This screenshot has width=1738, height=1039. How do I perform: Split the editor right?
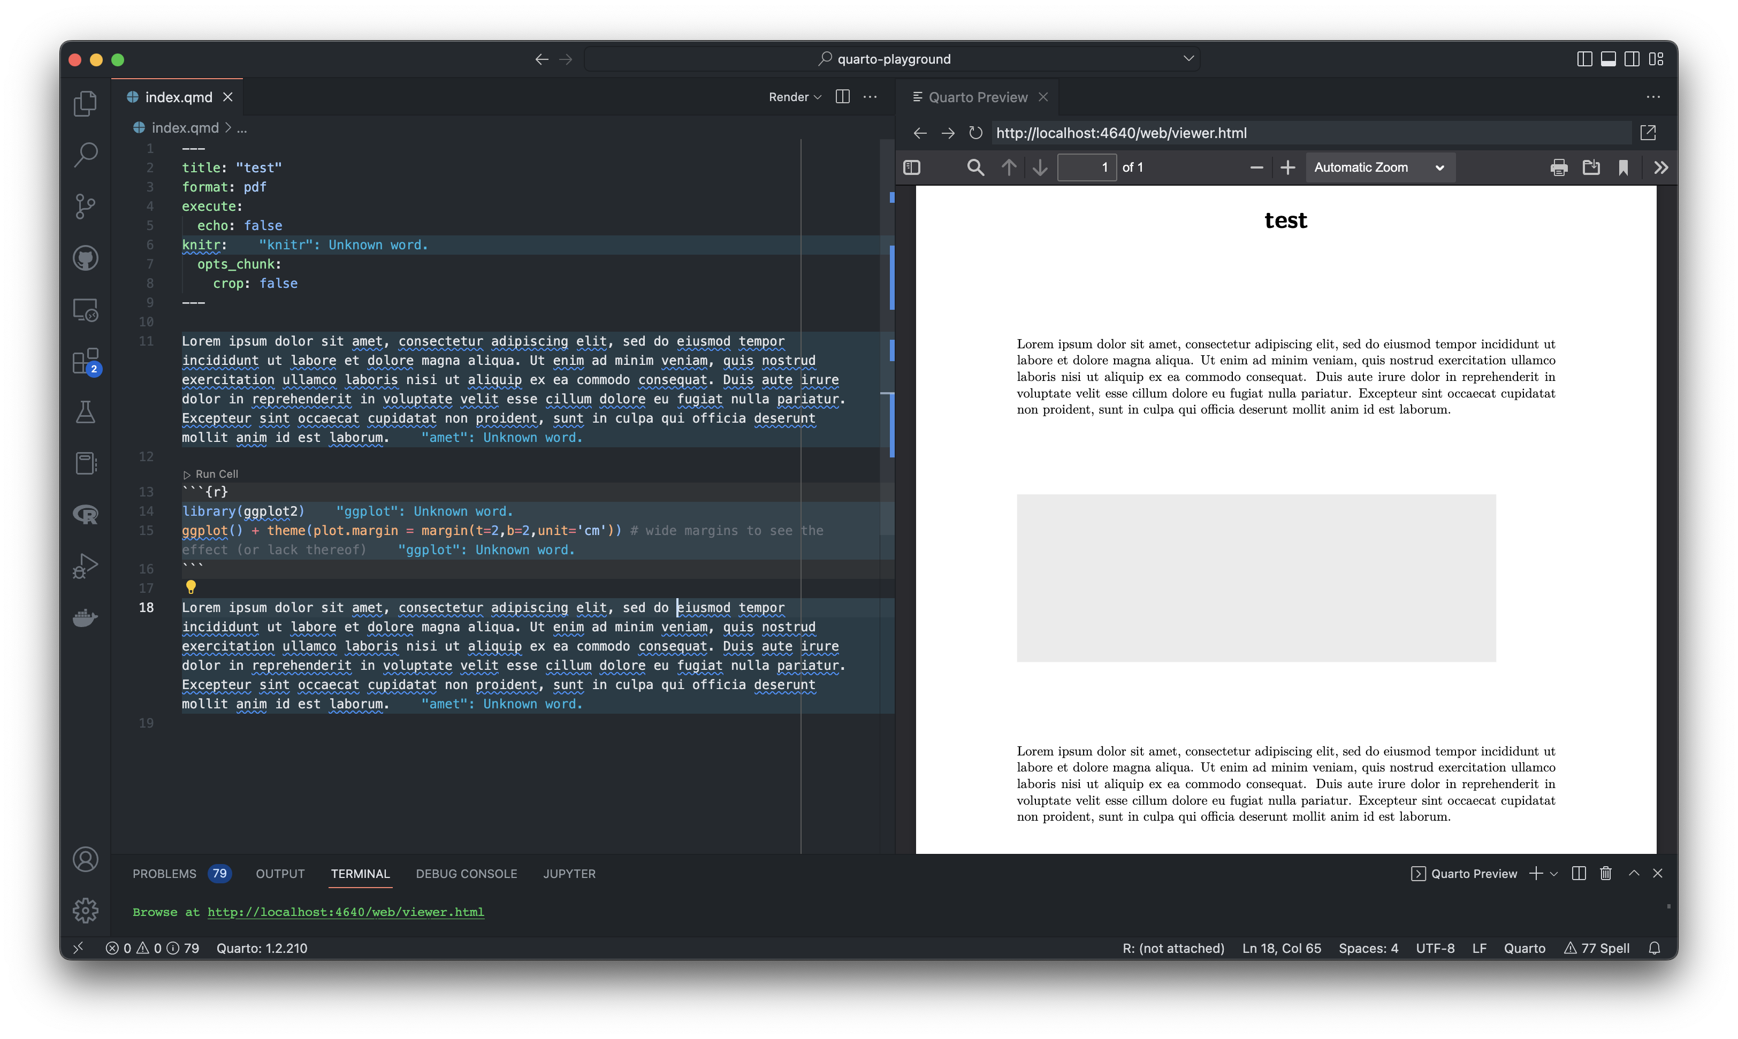[842, 97]
